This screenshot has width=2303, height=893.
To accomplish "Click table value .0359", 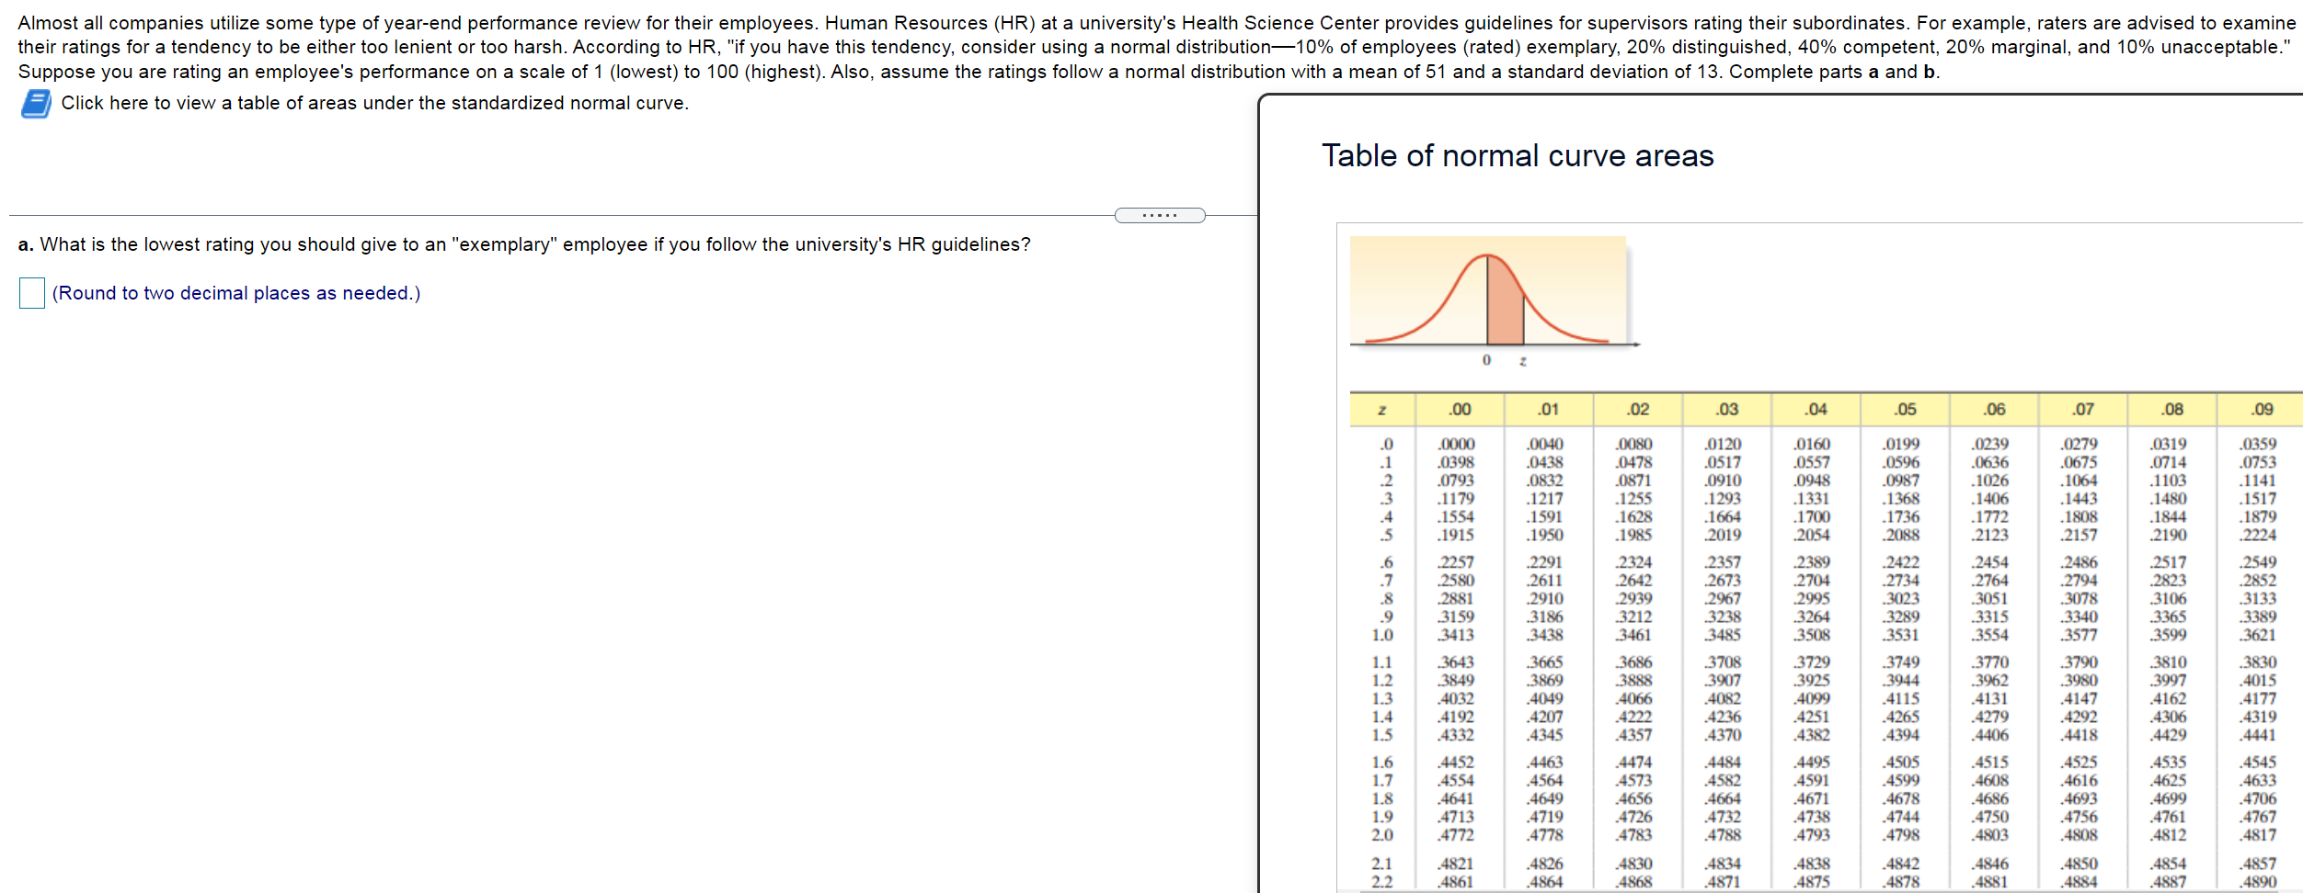I will pyautogui.click(x=2258, y=445).
